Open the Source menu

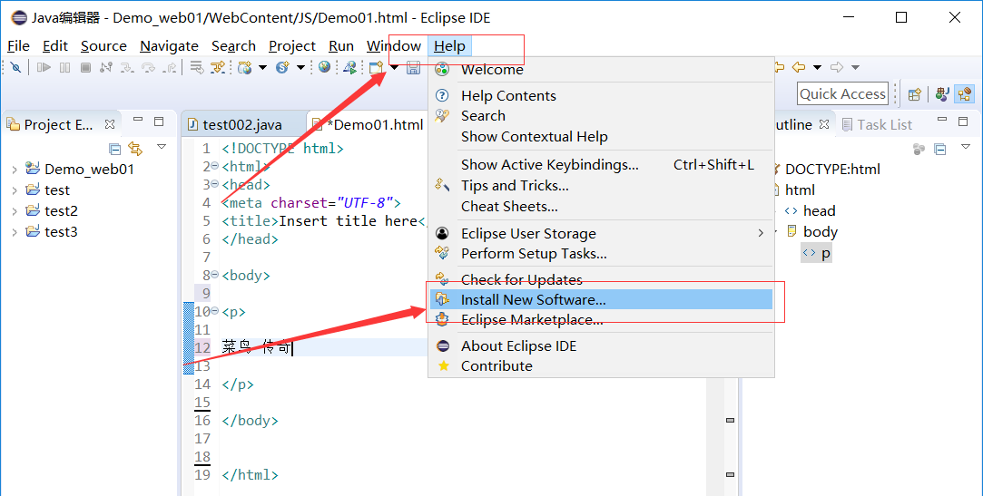[x=103, y=46]
